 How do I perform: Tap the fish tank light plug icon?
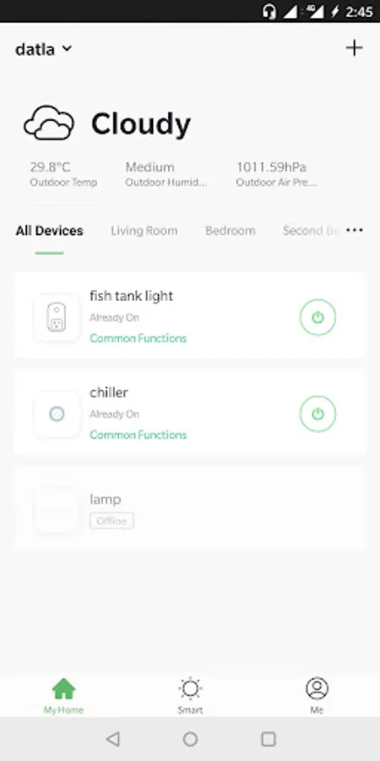[x=57, y=317]
